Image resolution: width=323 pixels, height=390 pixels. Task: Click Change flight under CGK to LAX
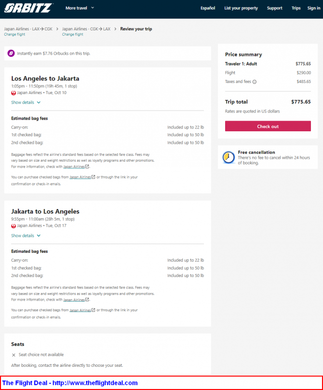coord(72,34)
